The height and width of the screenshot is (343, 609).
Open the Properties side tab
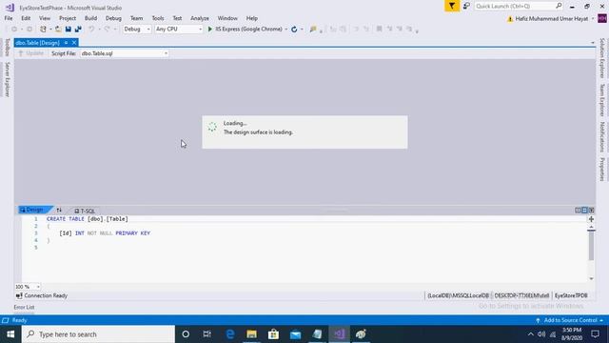[x=602, y=170]
